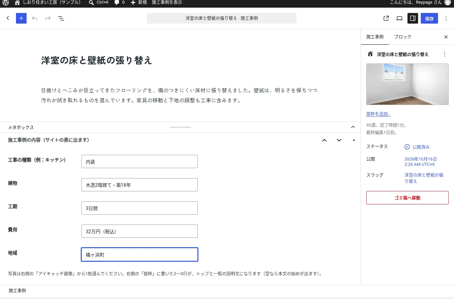Click the 費用 field containing 32万円
This screenshot has width=454, height=299.
(140, 231)
